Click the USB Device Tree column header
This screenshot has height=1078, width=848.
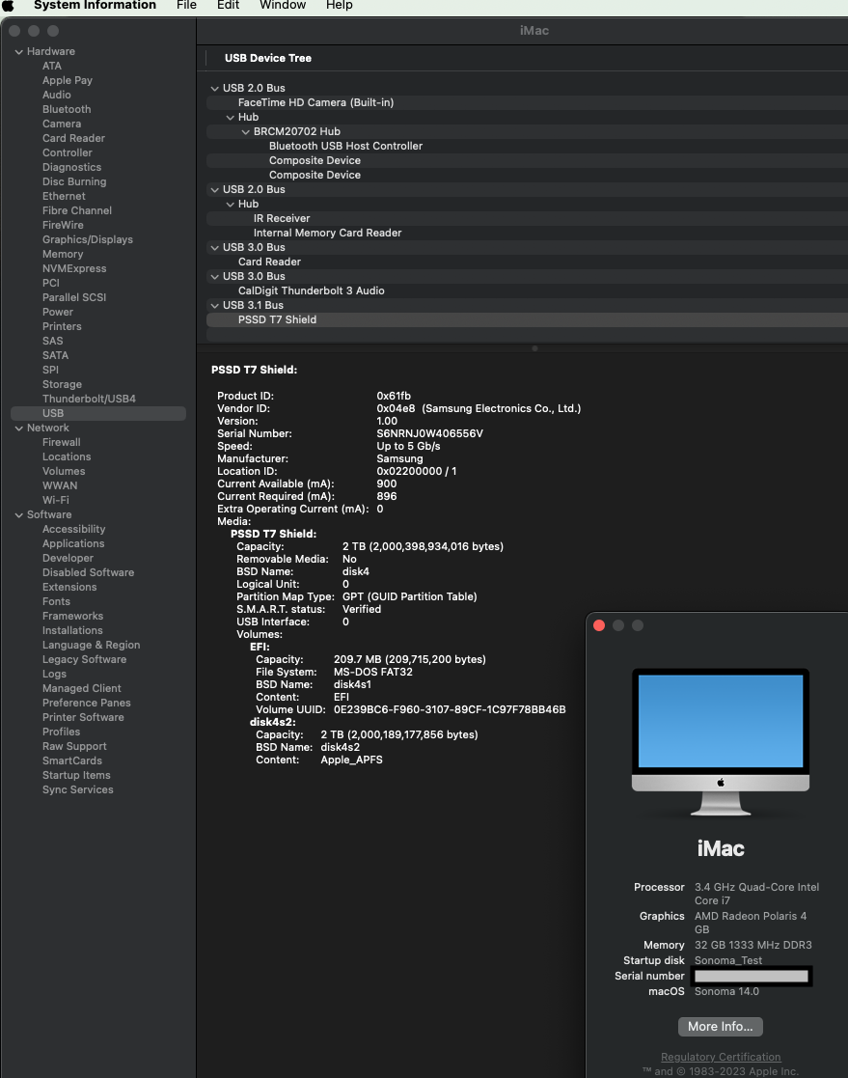coord(268,59)
